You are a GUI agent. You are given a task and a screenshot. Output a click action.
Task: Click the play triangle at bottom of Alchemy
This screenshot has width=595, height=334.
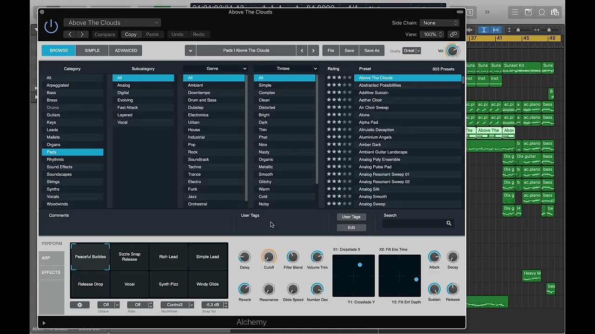[x=44, y=323]
